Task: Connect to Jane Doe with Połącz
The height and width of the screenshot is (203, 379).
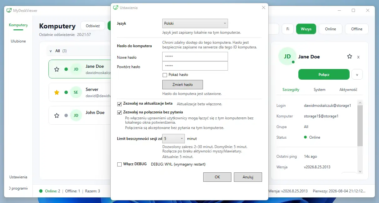Action: click(324, 75)
